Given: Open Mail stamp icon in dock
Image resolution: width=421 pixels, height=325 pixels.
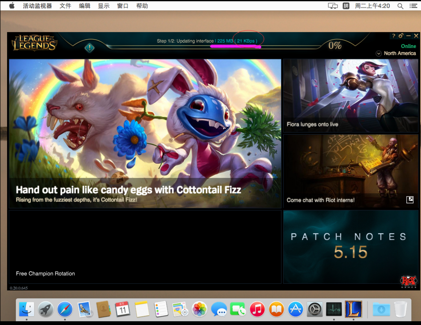Looking at the screenshot, I should click(x=85, y=309).
